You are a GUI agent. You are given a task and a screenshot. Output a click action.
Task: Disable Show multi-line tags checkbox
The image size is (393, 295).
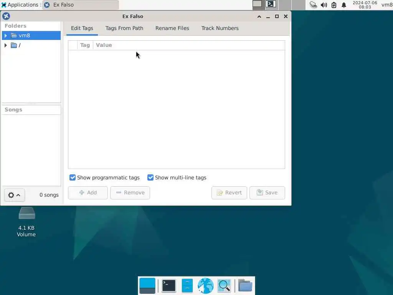click(x=150, y=177)
